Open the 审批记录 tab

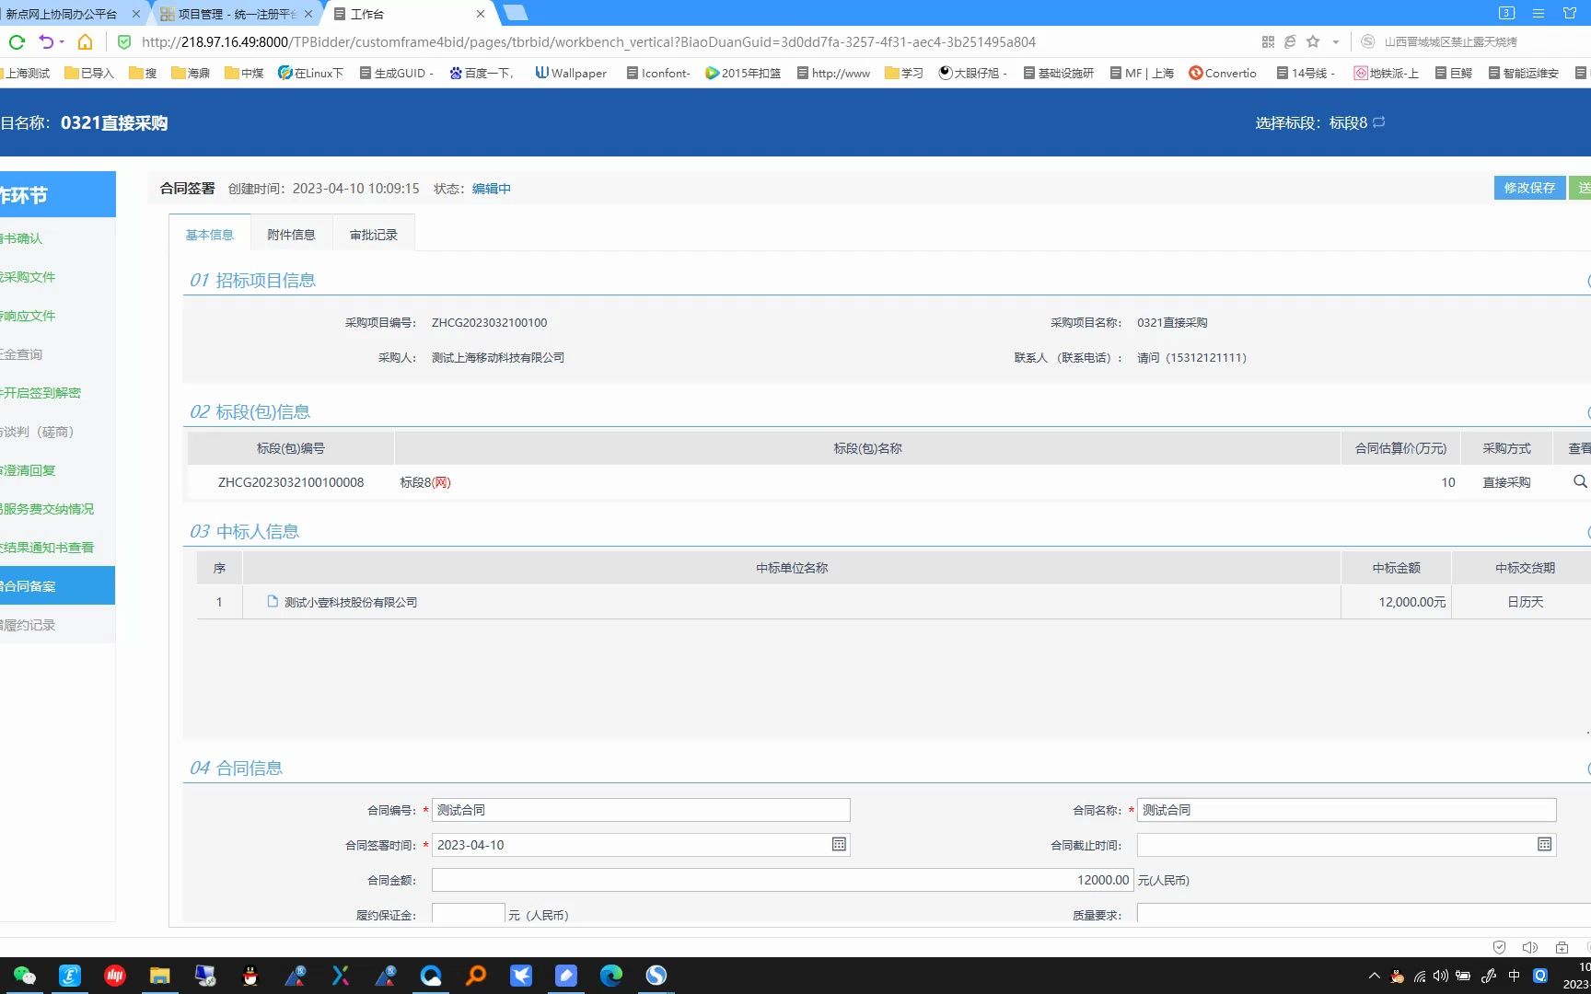(x=373, y=235)
